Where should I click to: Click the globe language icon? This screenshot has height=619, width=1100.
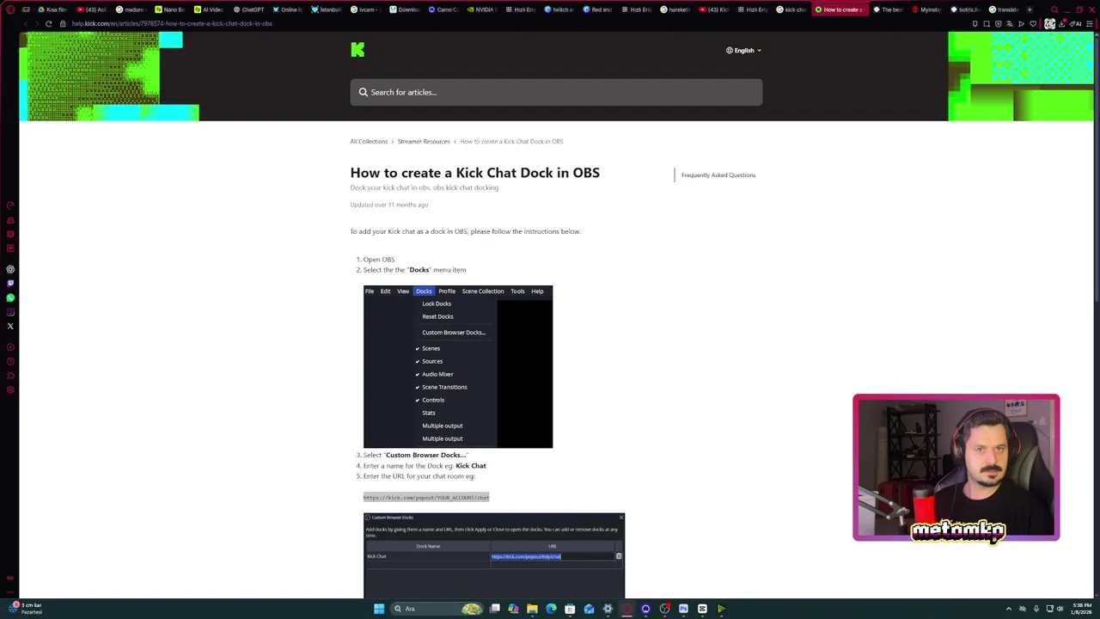(729, 50)
